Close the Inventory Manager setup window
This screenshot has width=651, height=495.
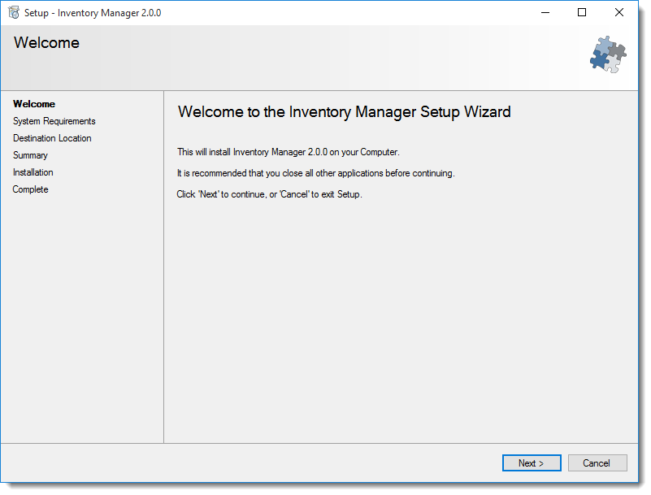tap(619, 12)
